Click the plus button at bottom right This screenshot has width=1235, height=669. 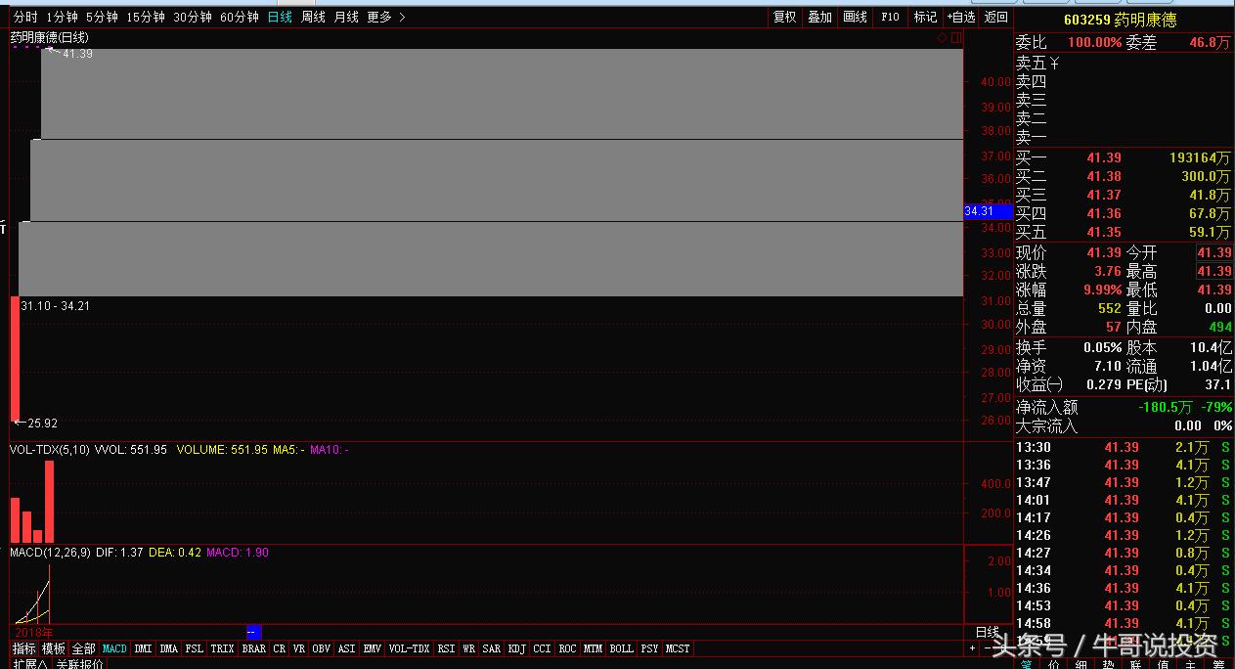pos(972,648)
